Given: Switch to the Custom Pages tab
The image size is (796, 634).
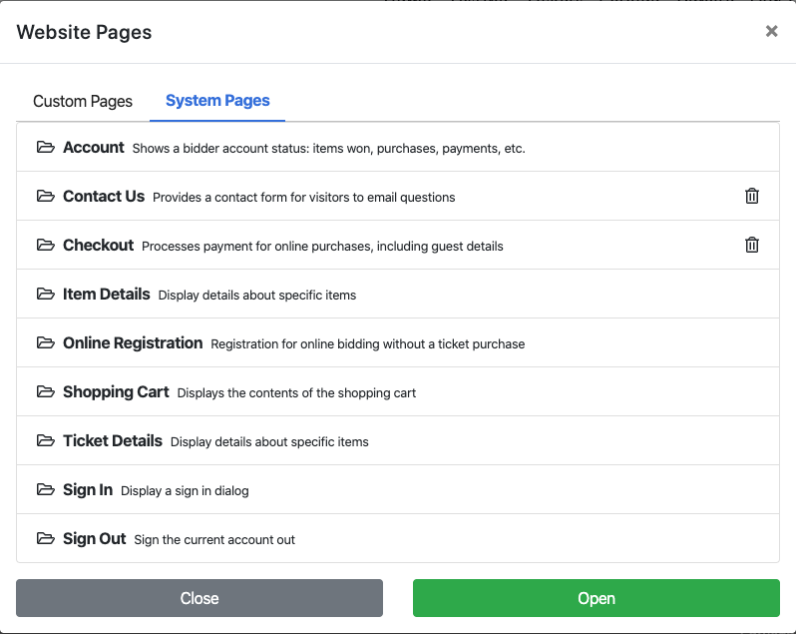Looking at the screenshot, I should pyautogui.click(x=83, y=102).
